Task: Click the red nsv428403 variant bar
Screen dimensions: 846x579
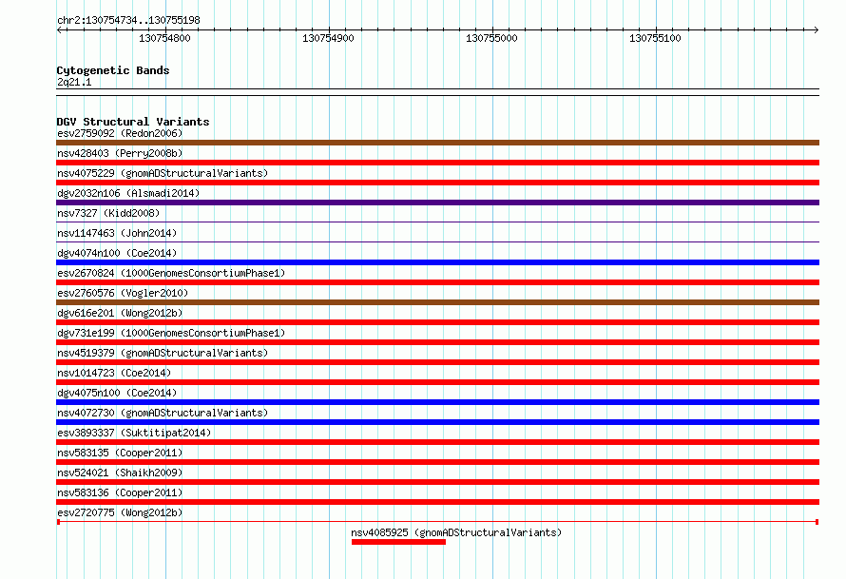Action: (437, 163)
